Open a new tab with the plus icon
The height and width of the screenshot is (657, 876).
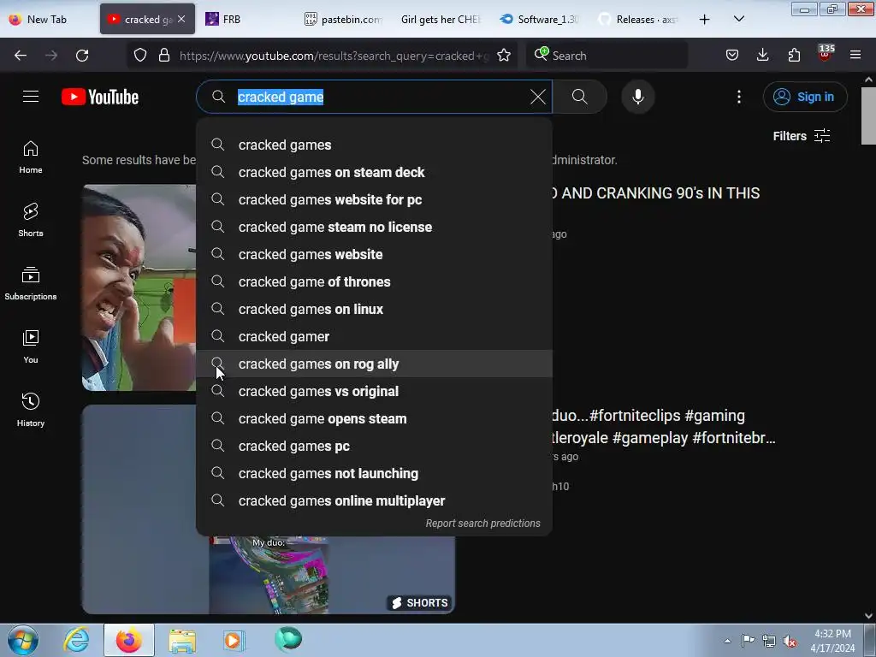(x=705, y=20)
